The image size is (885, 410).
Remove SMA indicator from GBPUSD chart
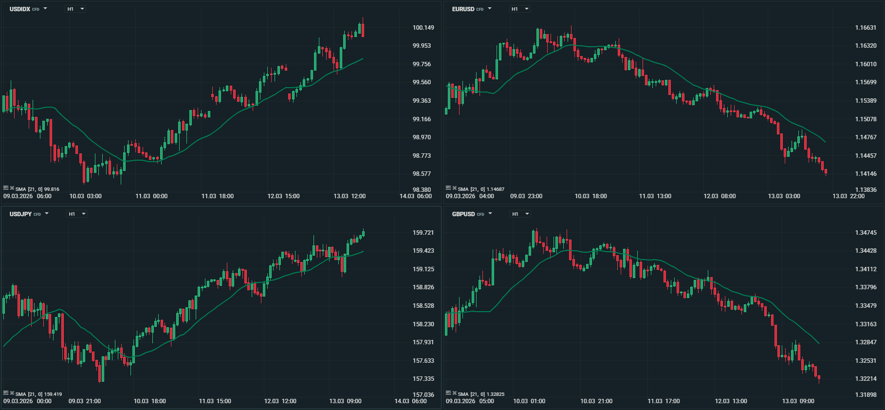[455, 393]
